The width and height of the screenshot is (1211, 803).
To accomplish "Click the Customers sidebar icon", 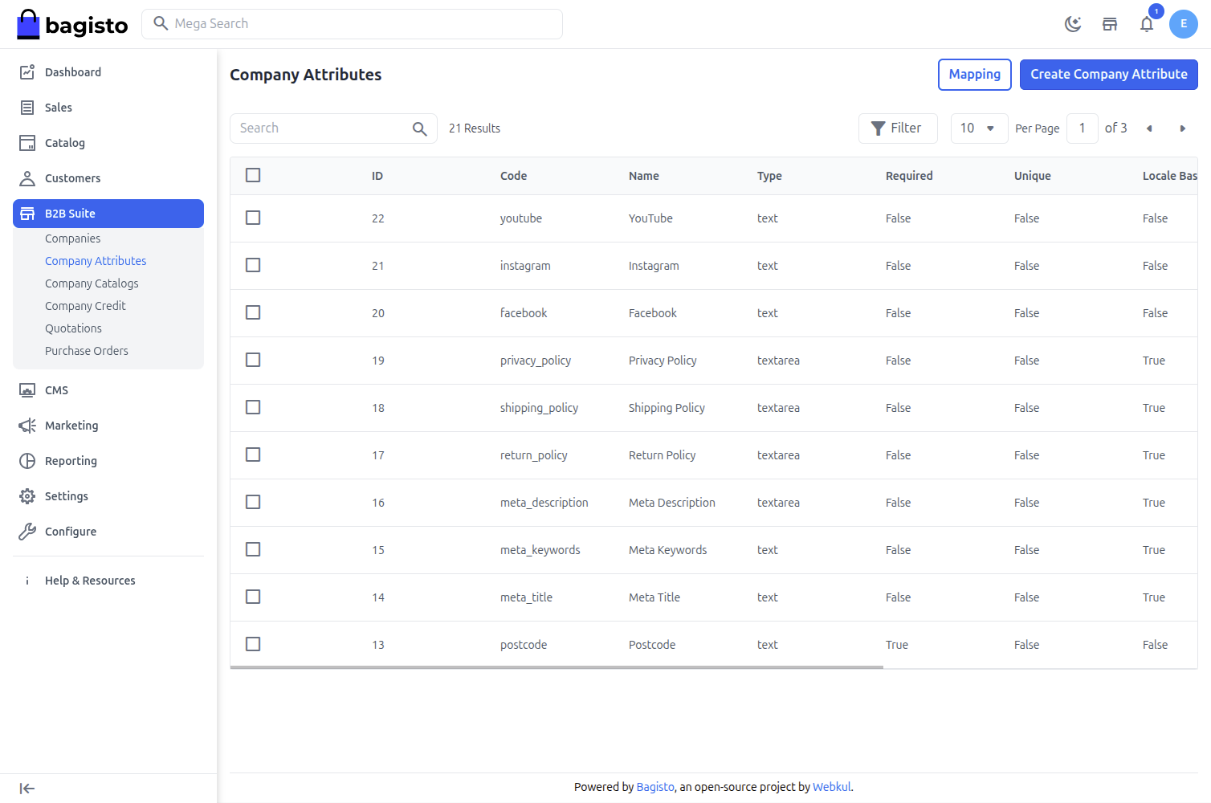I will point(27,178).
